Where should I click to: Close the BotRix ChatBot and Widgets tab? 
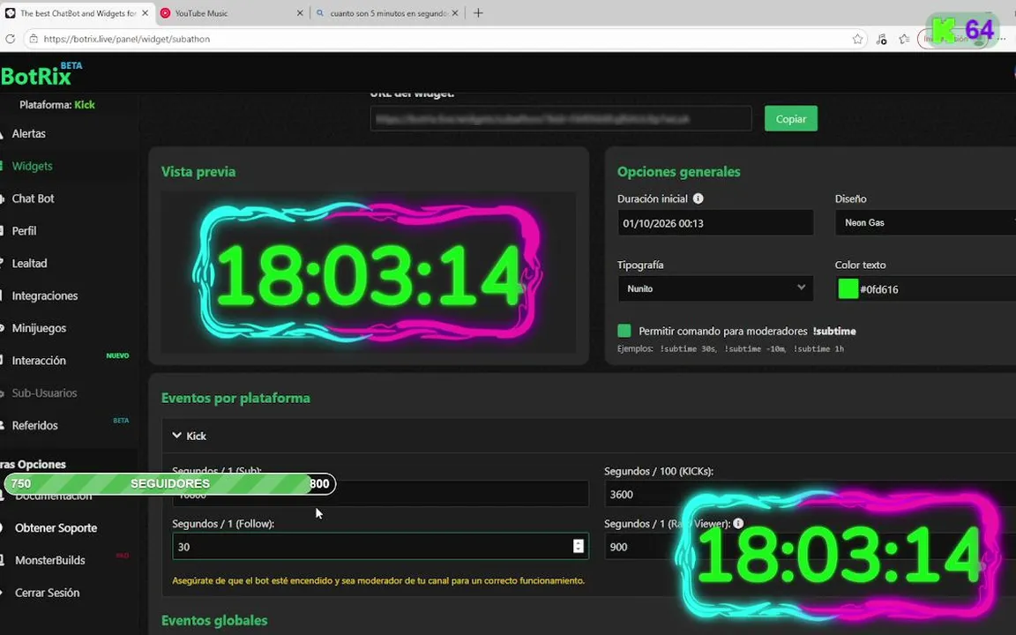(145, 13)
